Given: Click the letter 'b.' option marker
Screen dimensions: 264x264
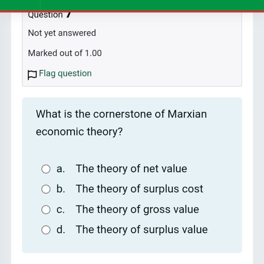Looking at the screenshot, I should 61,188.
